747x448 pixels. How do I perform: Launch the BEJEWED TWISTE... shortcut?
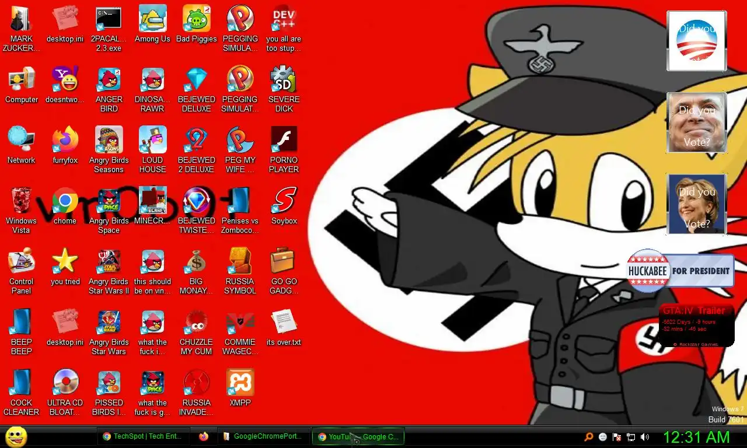tap(196, 211)
